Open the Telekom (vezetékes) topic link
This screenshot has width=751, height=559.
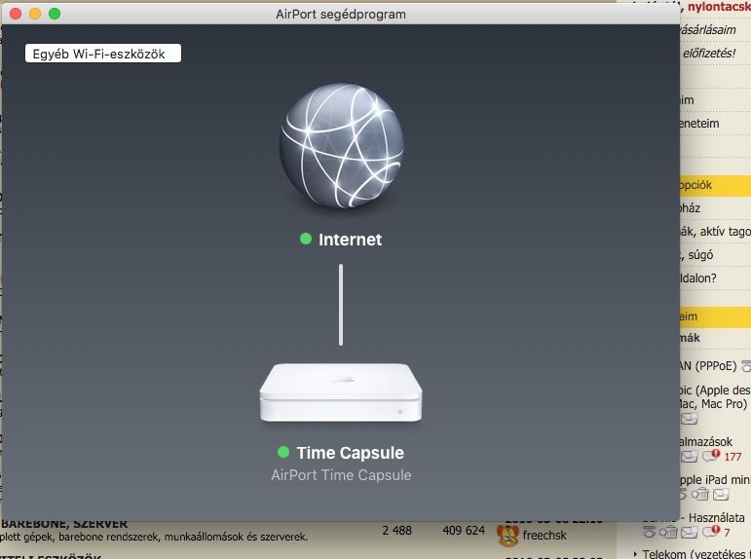(x=696, y=554)
